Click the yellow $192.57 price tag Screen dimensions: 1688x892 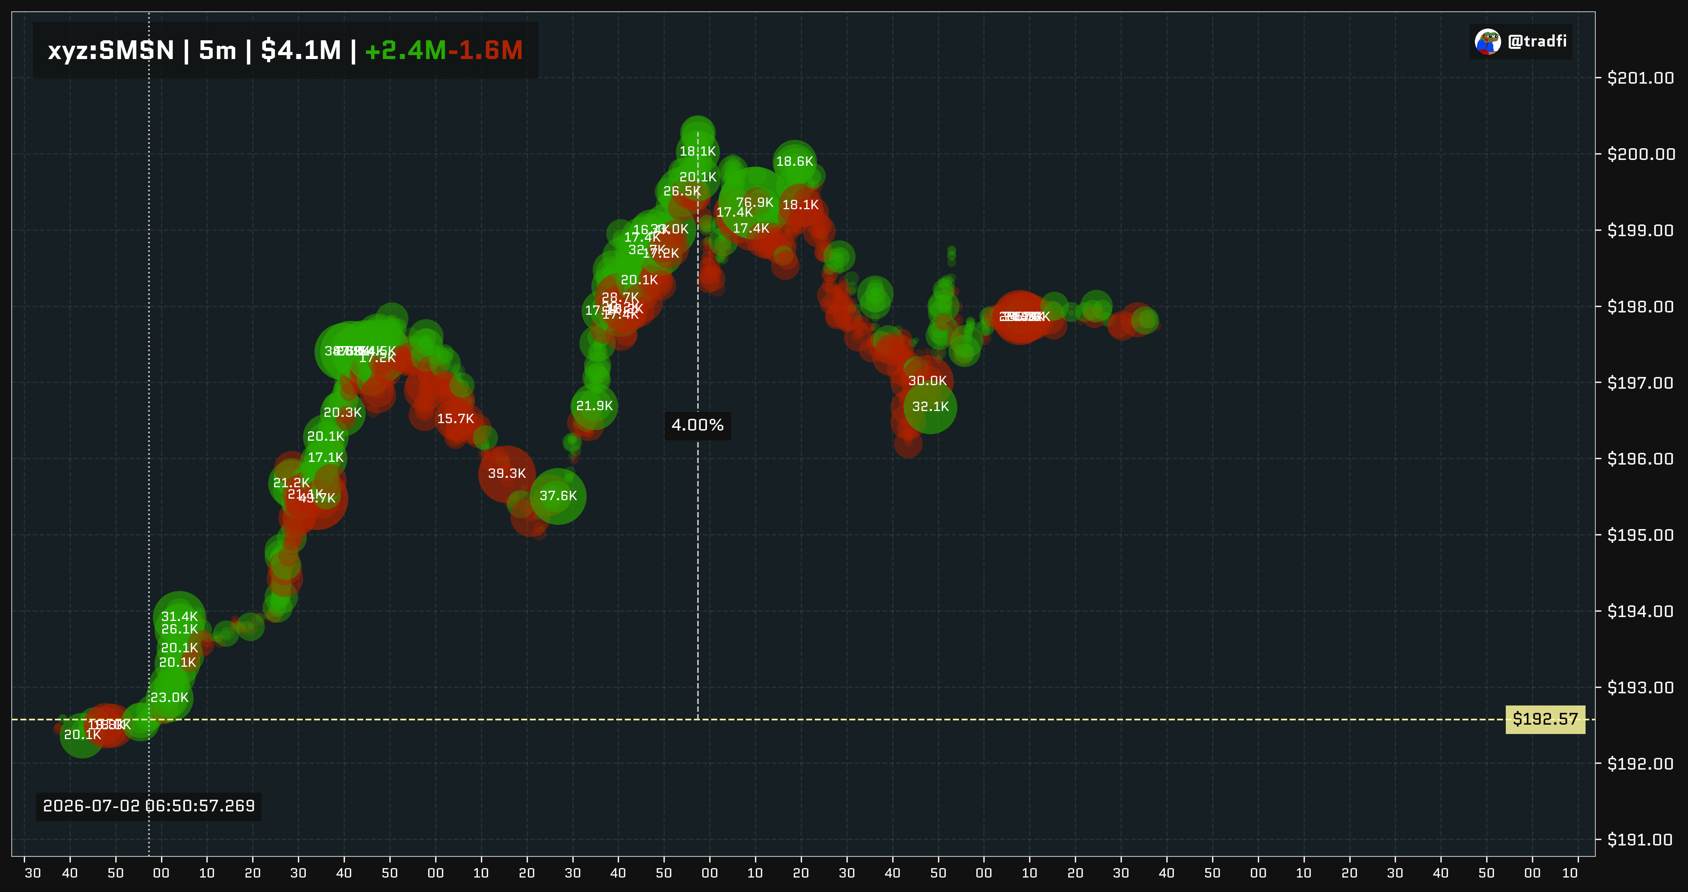[1545, 719]
